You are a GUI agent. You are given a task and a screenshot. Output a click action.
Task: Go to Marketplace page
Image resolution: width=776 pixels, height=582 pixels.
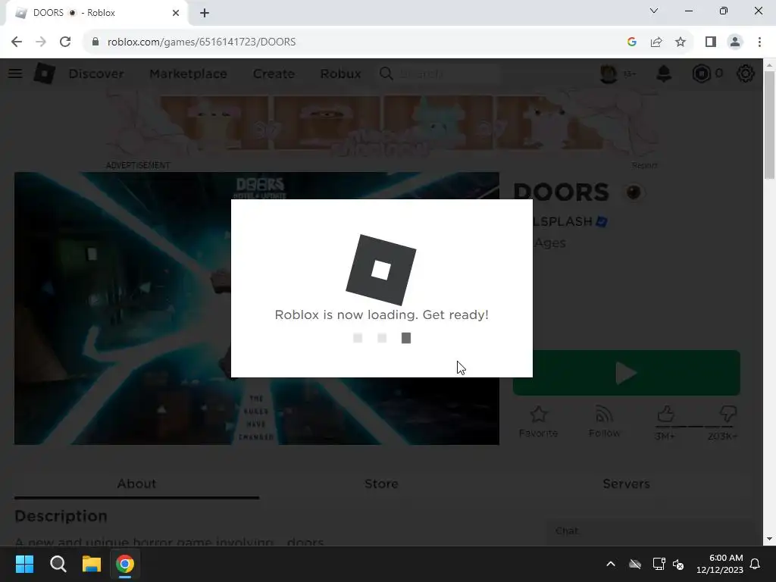[188, 74]
